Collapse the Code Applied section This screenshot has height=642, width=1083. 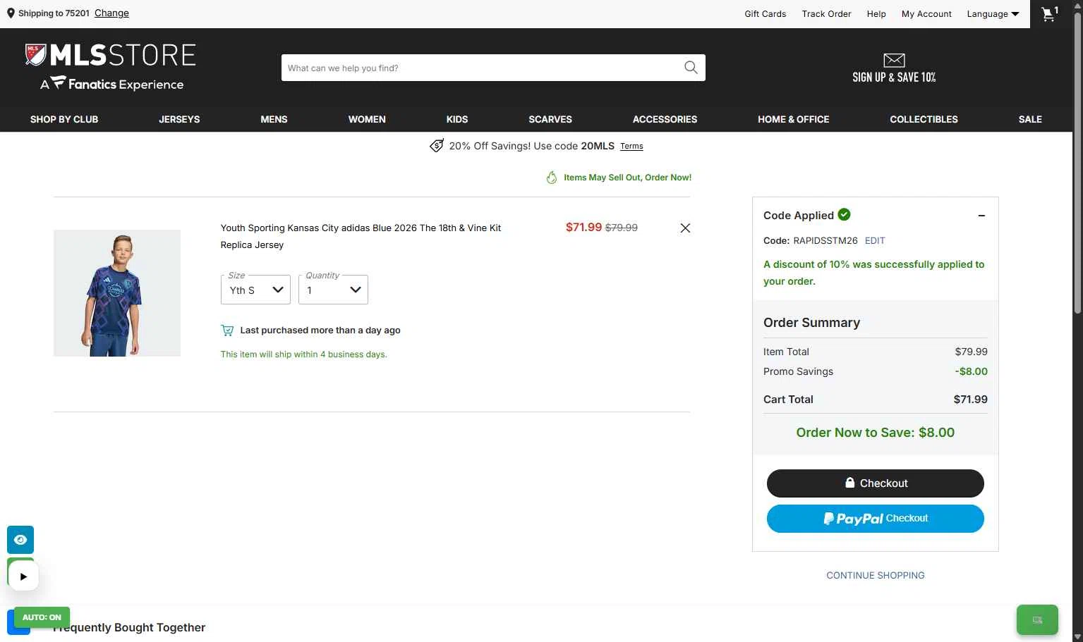981,216
